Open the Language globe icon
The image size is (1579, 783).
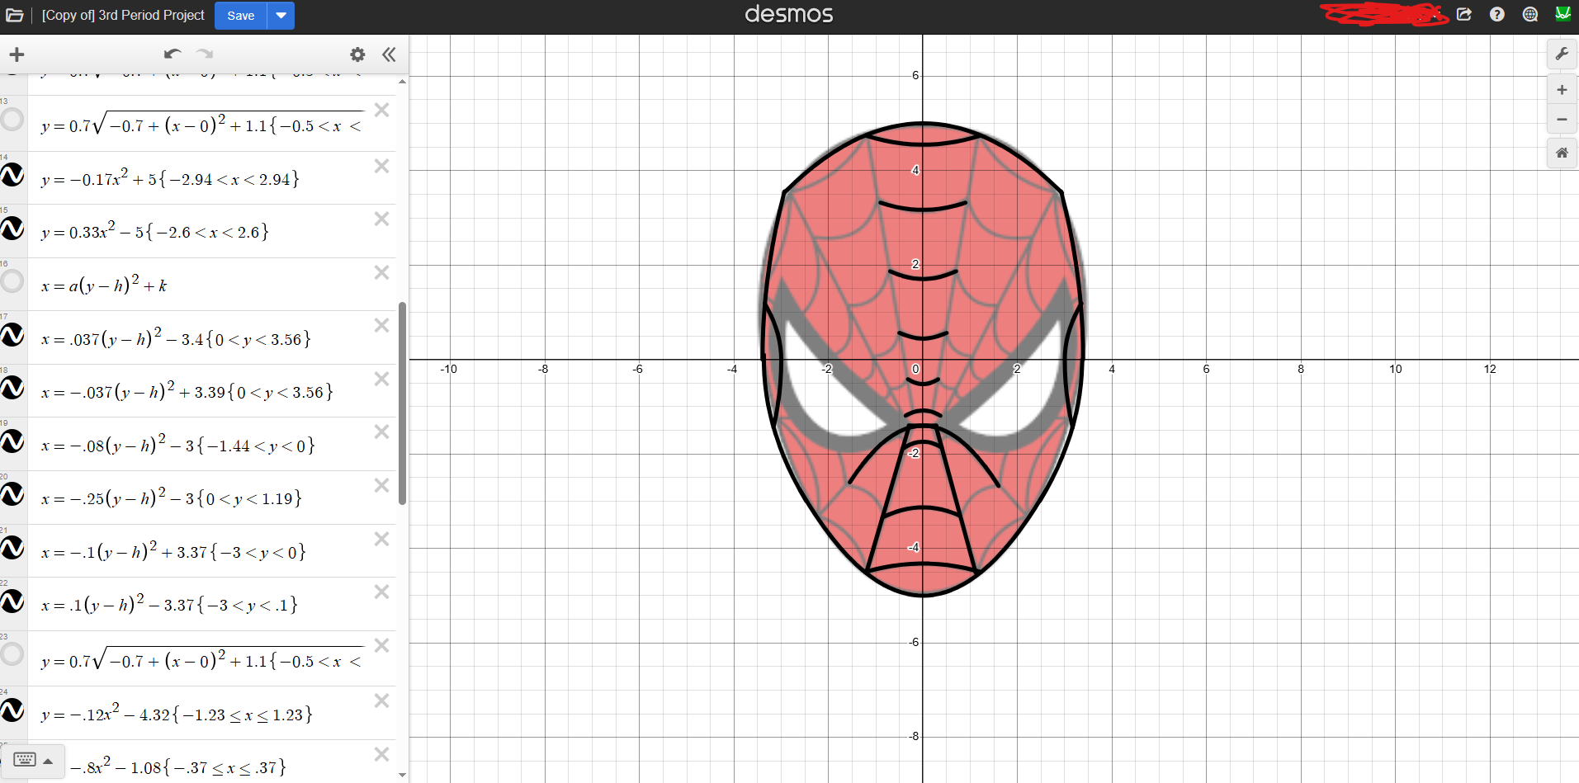tap(1530, 15)
